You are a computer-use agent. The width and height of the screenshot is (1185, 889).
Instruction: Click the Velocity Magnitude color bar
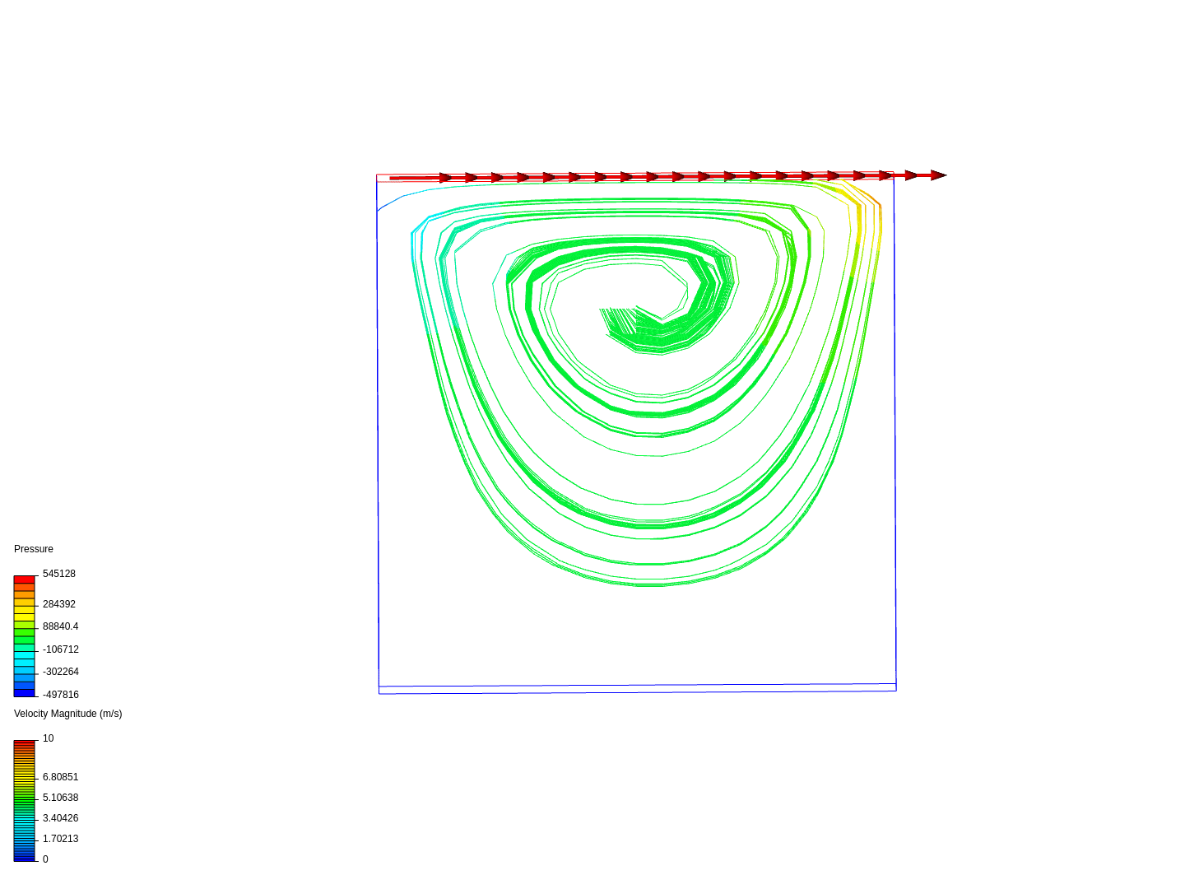(25, 801)
